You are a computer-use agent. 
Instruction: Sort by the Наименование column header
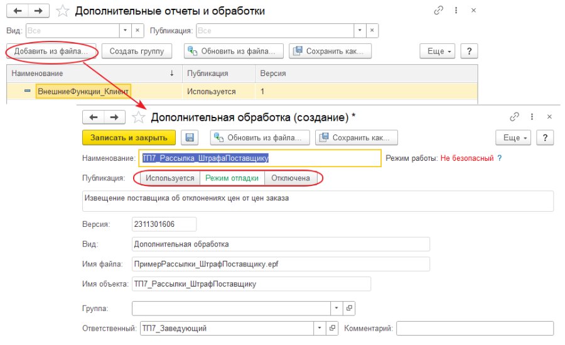click(94, 74)
